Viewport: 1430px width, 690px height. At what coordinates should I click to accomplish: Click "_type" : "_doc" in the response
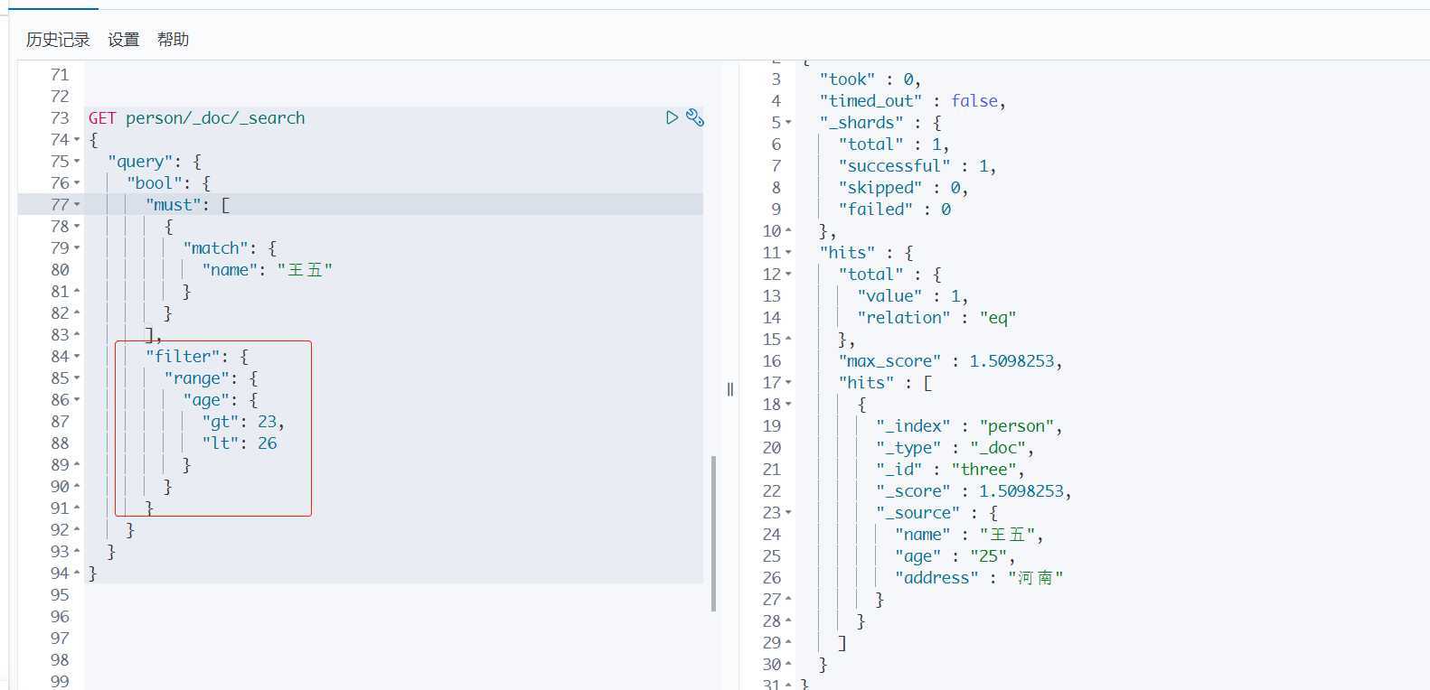[x=955, y=448]
